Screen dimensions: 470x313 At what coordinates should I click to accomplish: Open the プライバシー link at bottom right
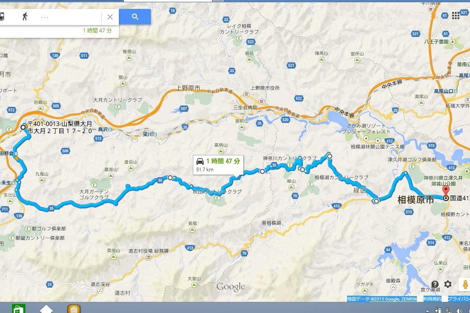click(x=458, y=299)
